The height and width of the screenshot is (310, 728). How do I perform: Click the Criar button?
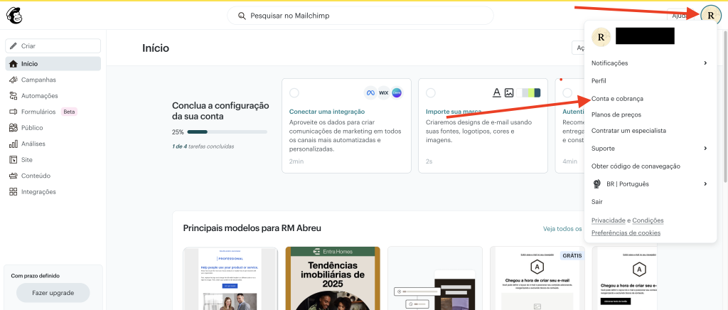click(x=53, y=46)
